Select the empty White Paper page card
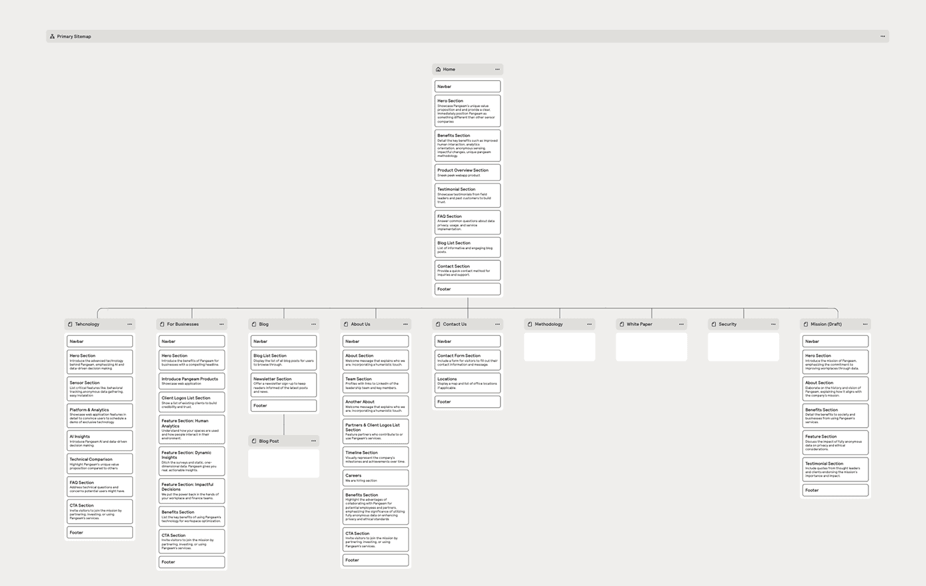Viewport: 926px width, 586px height. tap(651, 347)
